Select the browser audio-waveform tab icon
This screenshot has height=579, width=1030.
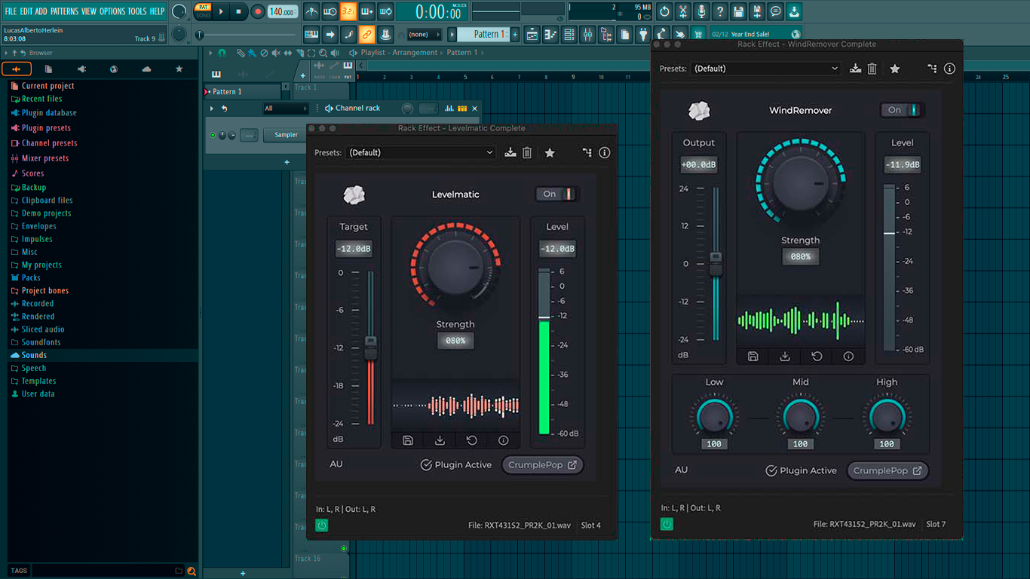coord(17,69)
